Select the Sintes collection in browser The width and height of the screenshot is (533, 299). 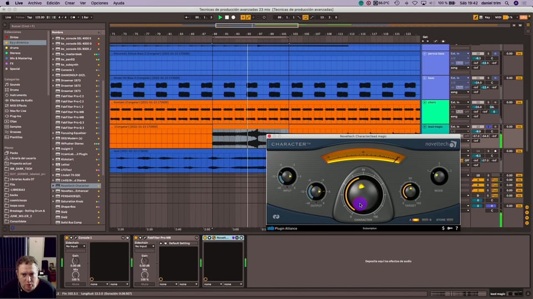point(14,37)
